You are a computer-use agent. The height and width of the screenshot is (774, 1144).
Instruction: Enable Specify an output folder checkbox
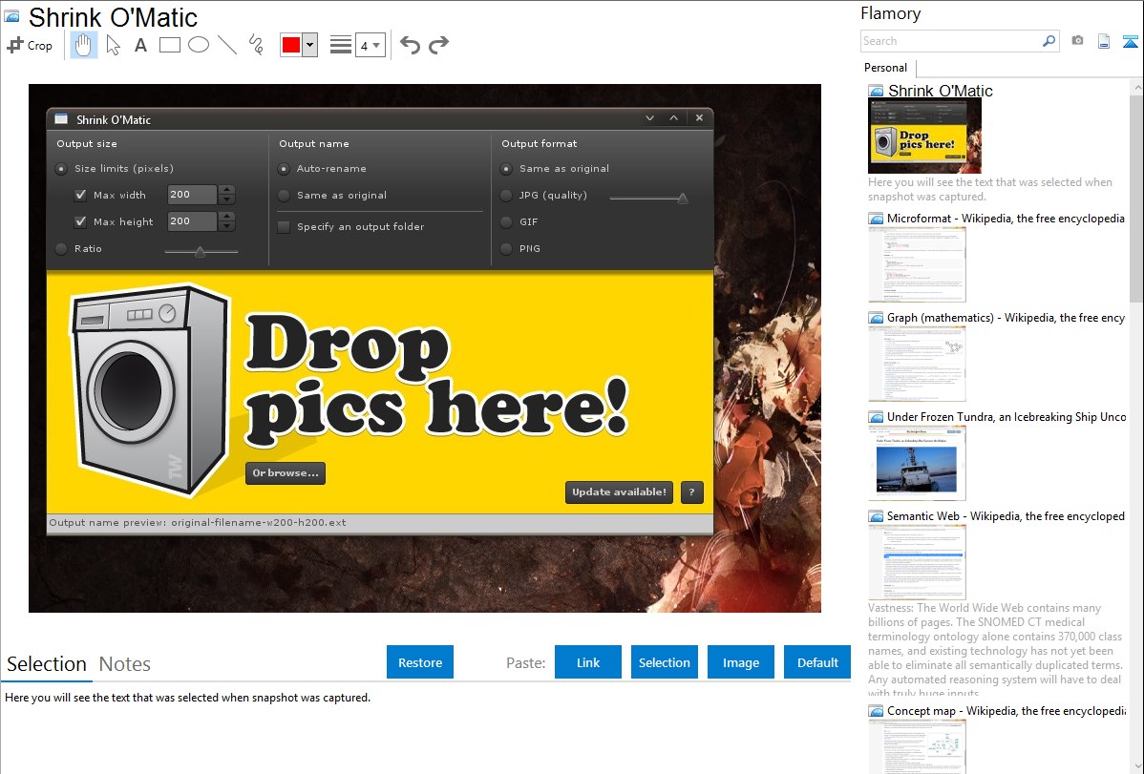click(284, 227)
